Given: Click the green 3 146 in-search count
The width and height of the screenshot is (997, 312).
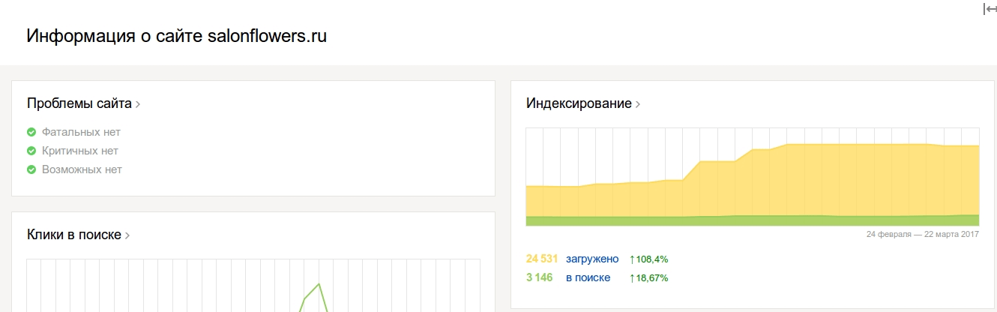Looking at the screenshot, I should [539, 277].
